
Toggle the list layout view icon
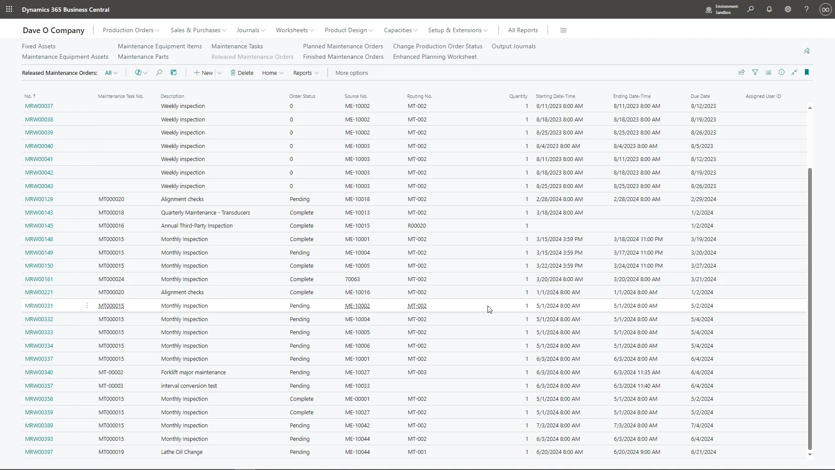(768, 73)
